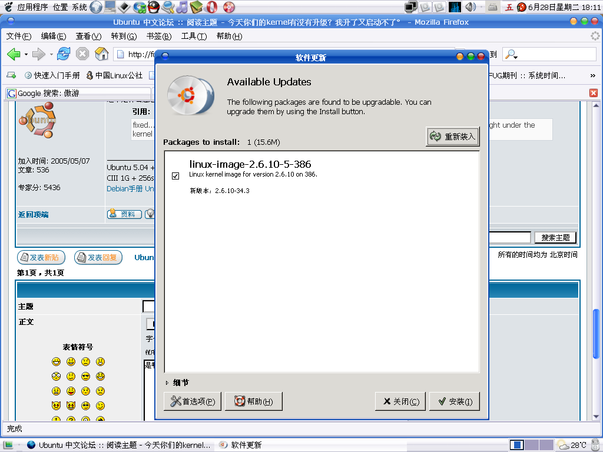603x452 pixels.
Task: Open the 帮助 menu in Firefox
Action: (229, 36)
